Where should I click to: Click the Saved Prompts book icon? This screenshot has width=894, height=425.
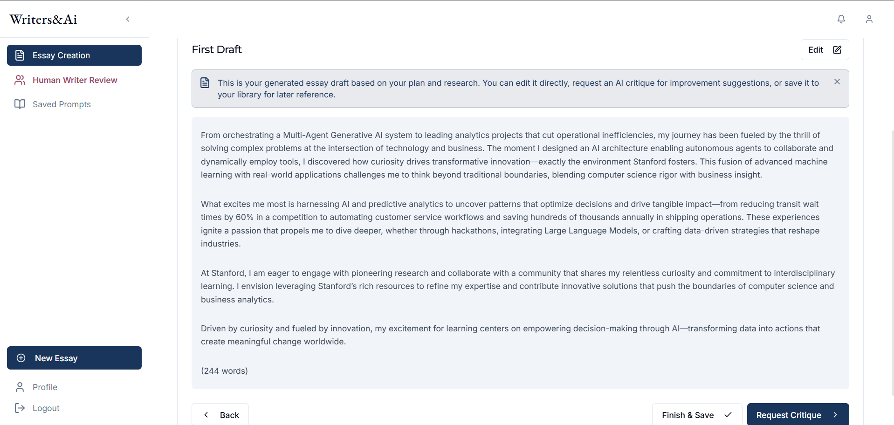point(20,104)
